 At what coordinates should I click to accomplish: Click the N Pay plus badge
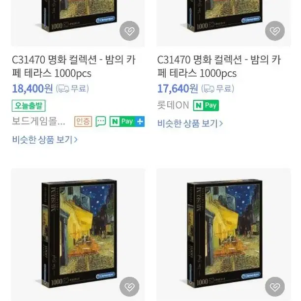pos(127,121)
